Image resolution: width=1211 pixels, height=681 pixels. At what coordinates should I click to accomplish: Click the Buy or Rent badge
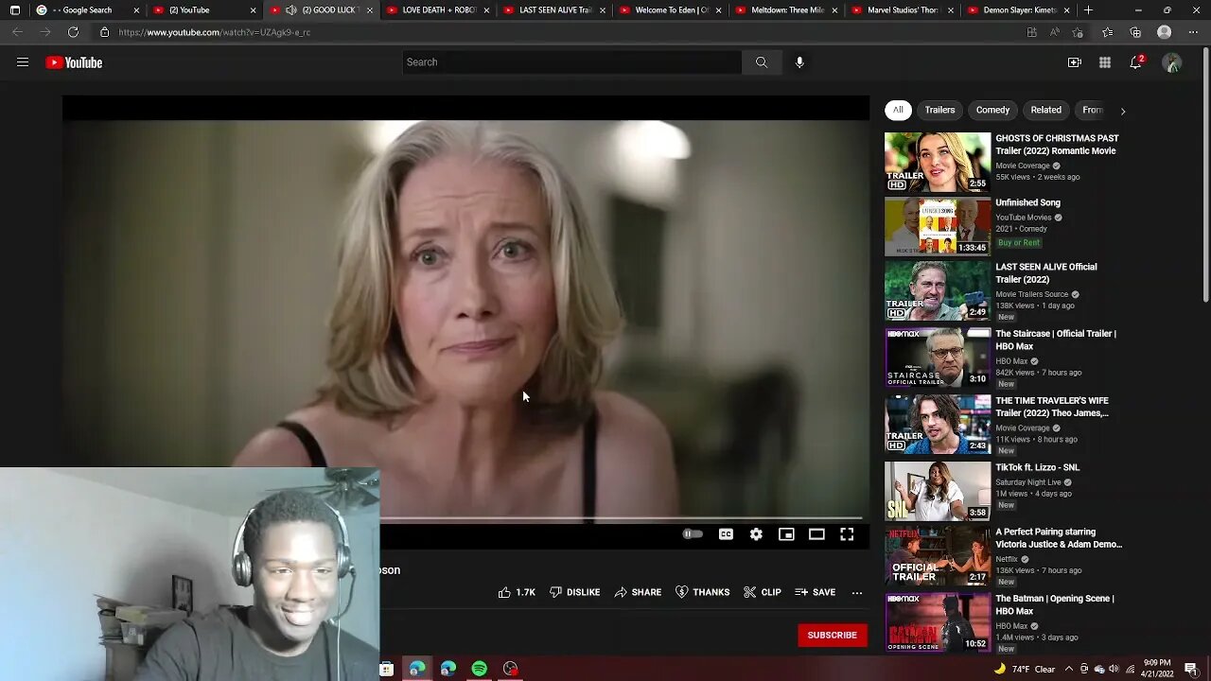1018,243
